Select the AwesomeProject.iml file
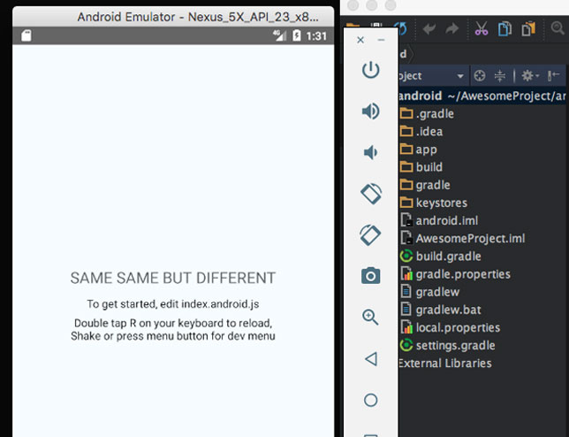 [462, 238]
